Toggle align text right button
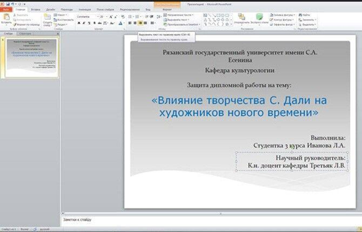The image size is (362, 232). [x=140, y=23]
